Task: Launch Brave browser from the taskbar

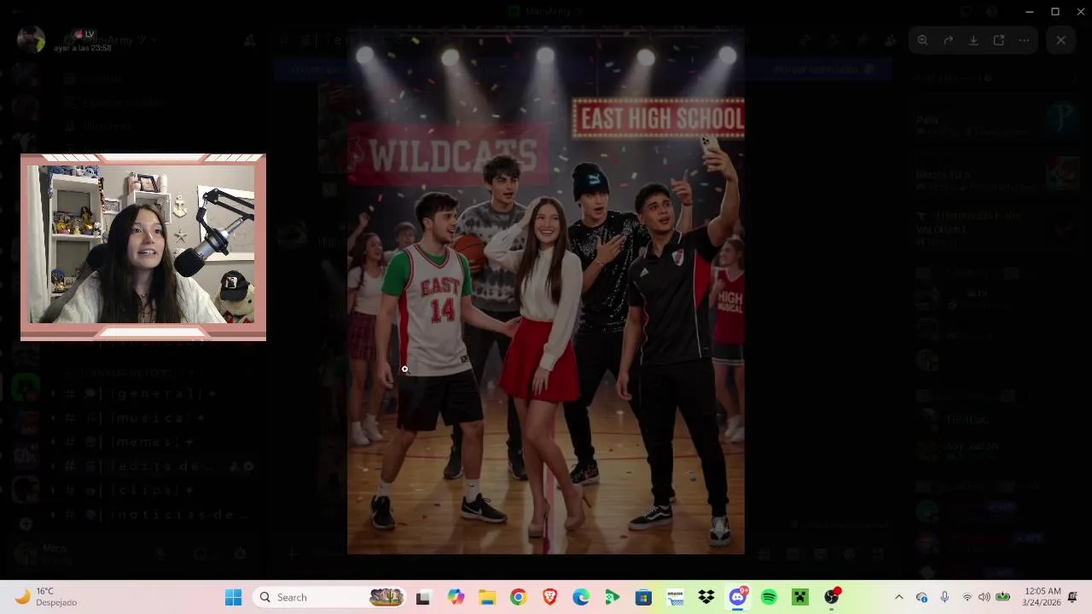Action: pos(549,598)
